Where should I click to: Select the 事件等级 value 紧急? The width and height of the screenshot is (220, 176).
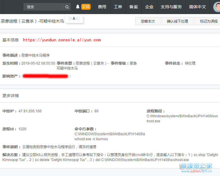(133, 63)
